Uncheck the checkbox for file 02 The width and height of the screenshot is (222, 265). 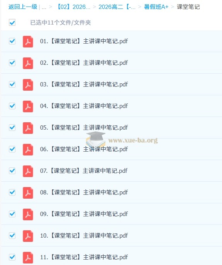(12, 63)
